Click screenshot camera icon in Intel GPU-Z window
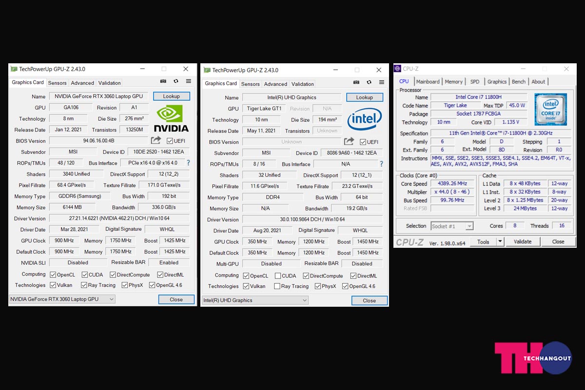 (x=356, y=82)
